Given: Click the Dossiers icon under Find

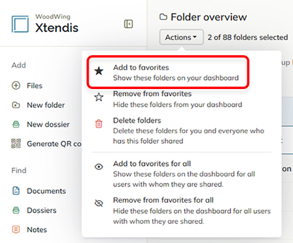Looking at the screenshot, I should 16,210.
